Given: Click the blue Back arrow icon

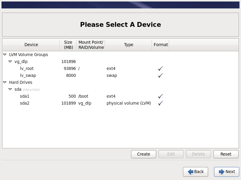Looking at the screenshot, I should point(191,172).
